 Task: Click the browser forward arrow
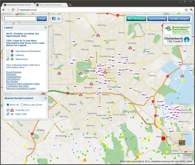[8, 10]
